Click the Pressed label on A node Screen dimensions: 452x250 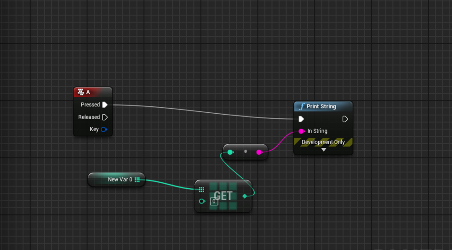coord(90,105)
